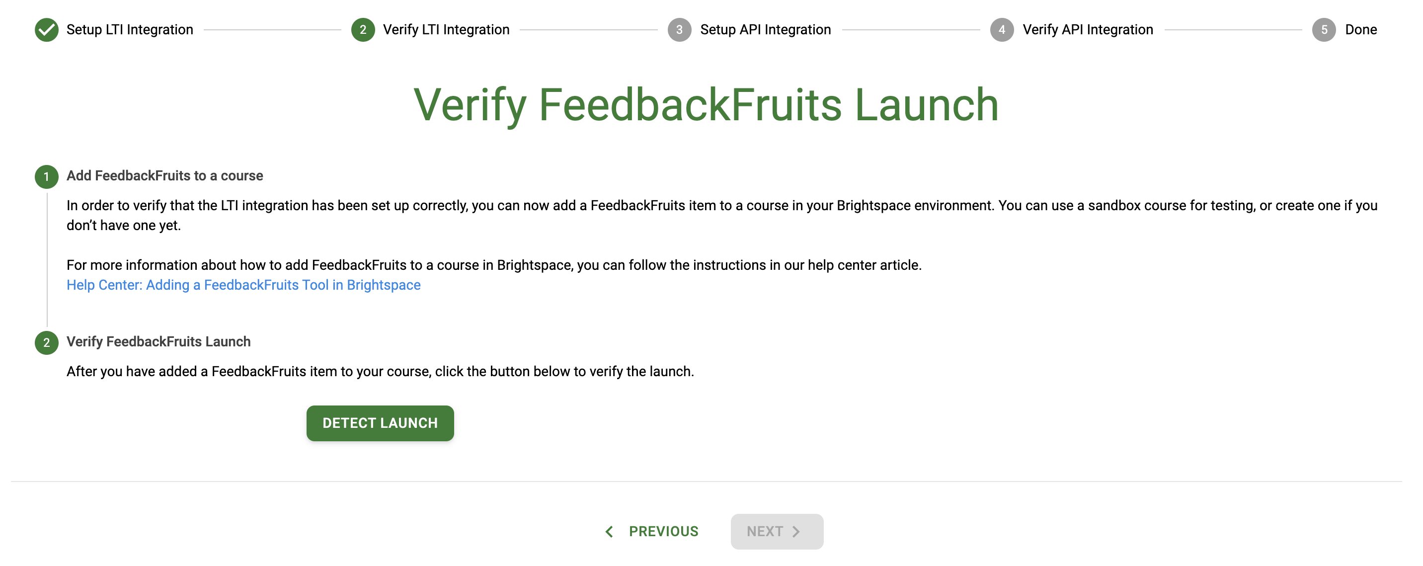The image size is (1423, 566).
Task: Go to Setup API Integration step
Action: [x=766, y=30]
